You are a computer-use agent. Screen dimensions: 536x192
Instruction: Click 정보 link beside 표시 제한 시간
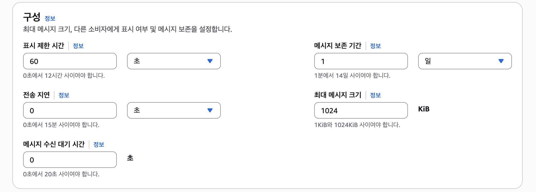point(78,46)
